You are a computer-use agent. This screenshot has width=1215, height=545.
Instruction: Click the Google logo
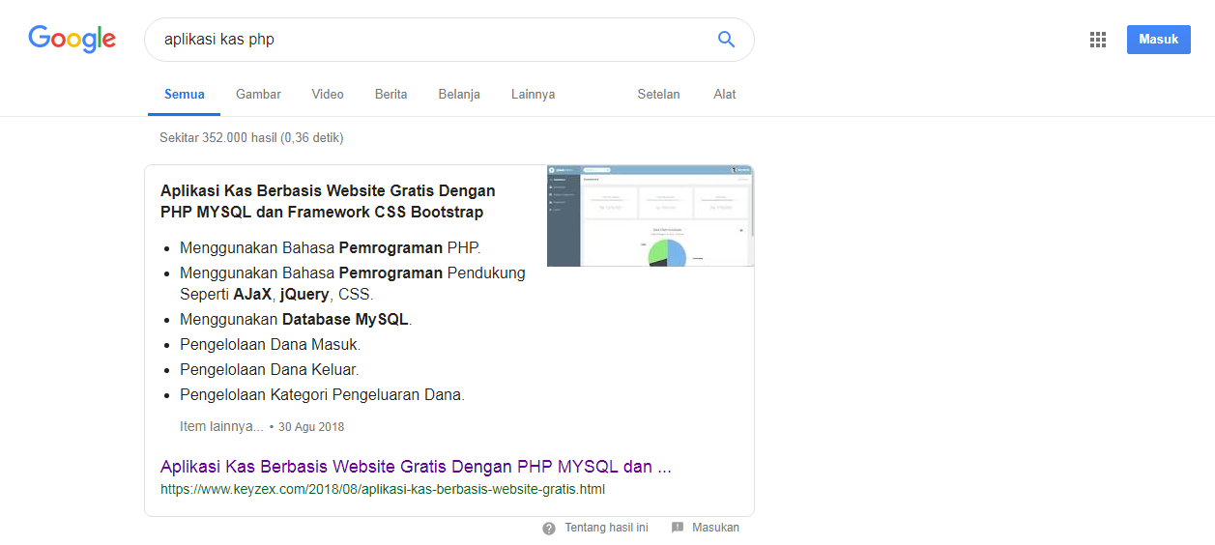72,39
